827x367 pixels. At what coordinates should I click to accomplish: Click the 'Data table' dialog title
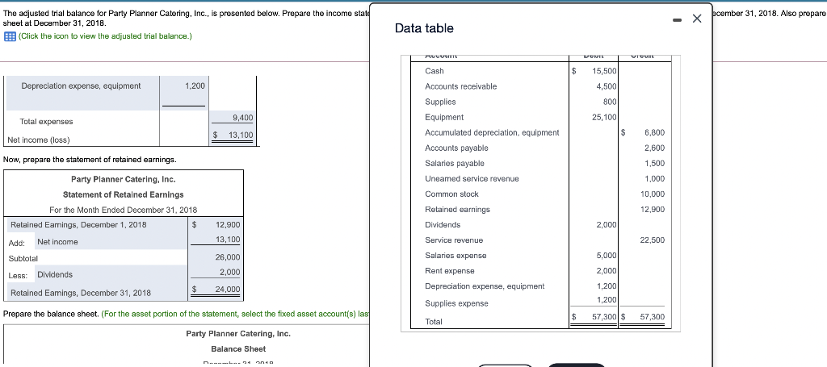[x=424, y=28]
